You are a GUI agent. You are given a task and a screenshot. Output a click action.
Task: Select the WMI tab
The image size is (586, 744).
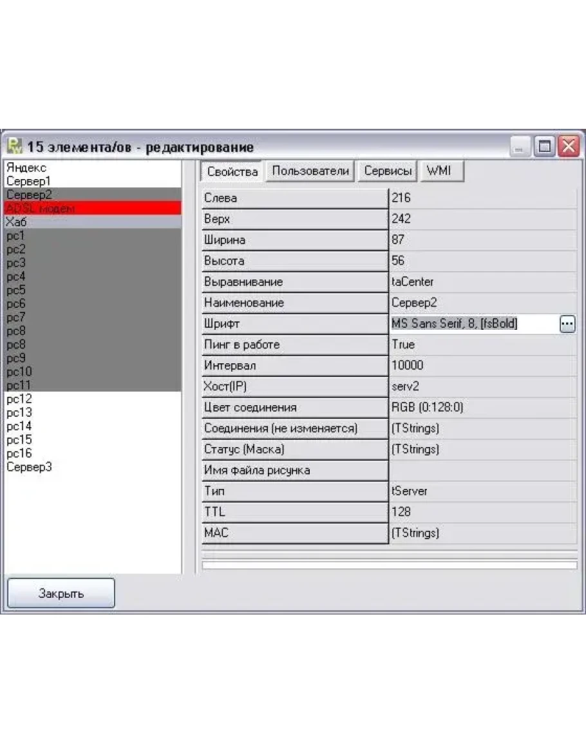439,171
